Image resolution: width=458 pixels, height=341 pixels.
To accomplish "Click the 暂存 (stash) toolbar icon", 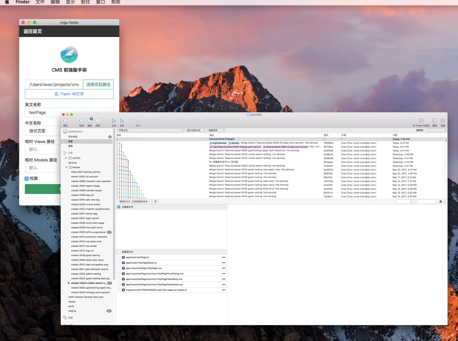I will click(x=138, y=121).
